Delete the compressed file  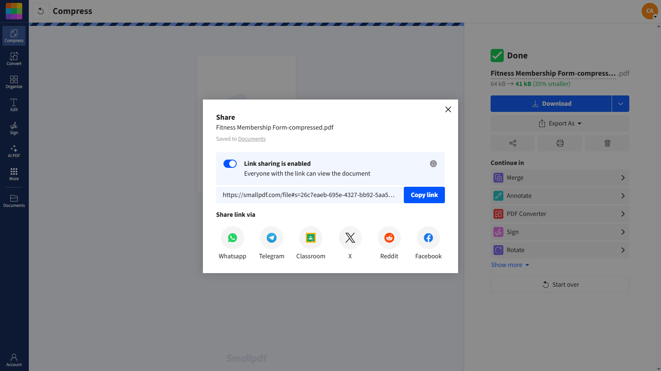click(607, 143)
